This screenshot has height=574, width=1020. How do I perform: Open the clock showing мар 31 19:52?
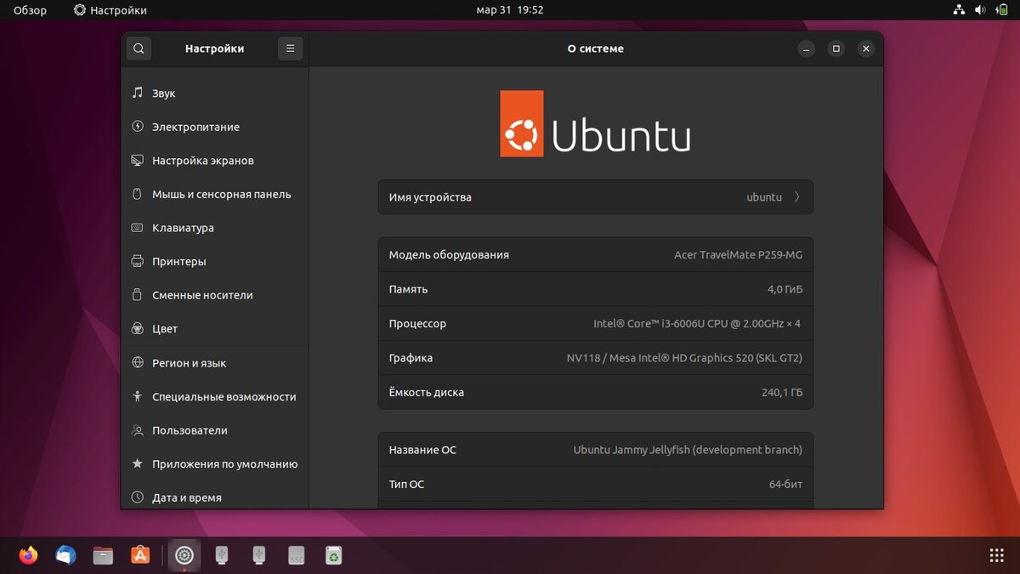[510, 10]
